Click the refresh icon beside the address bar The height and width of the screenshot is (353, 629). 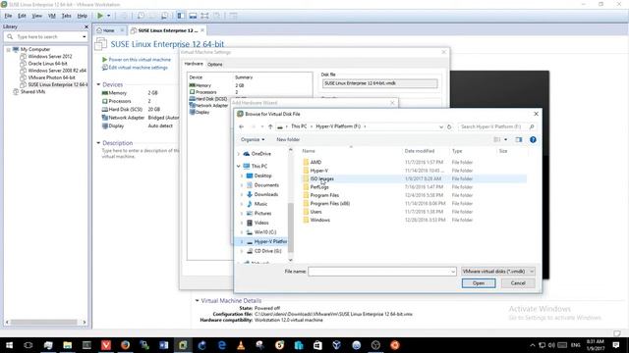click(x=449, y=126)
